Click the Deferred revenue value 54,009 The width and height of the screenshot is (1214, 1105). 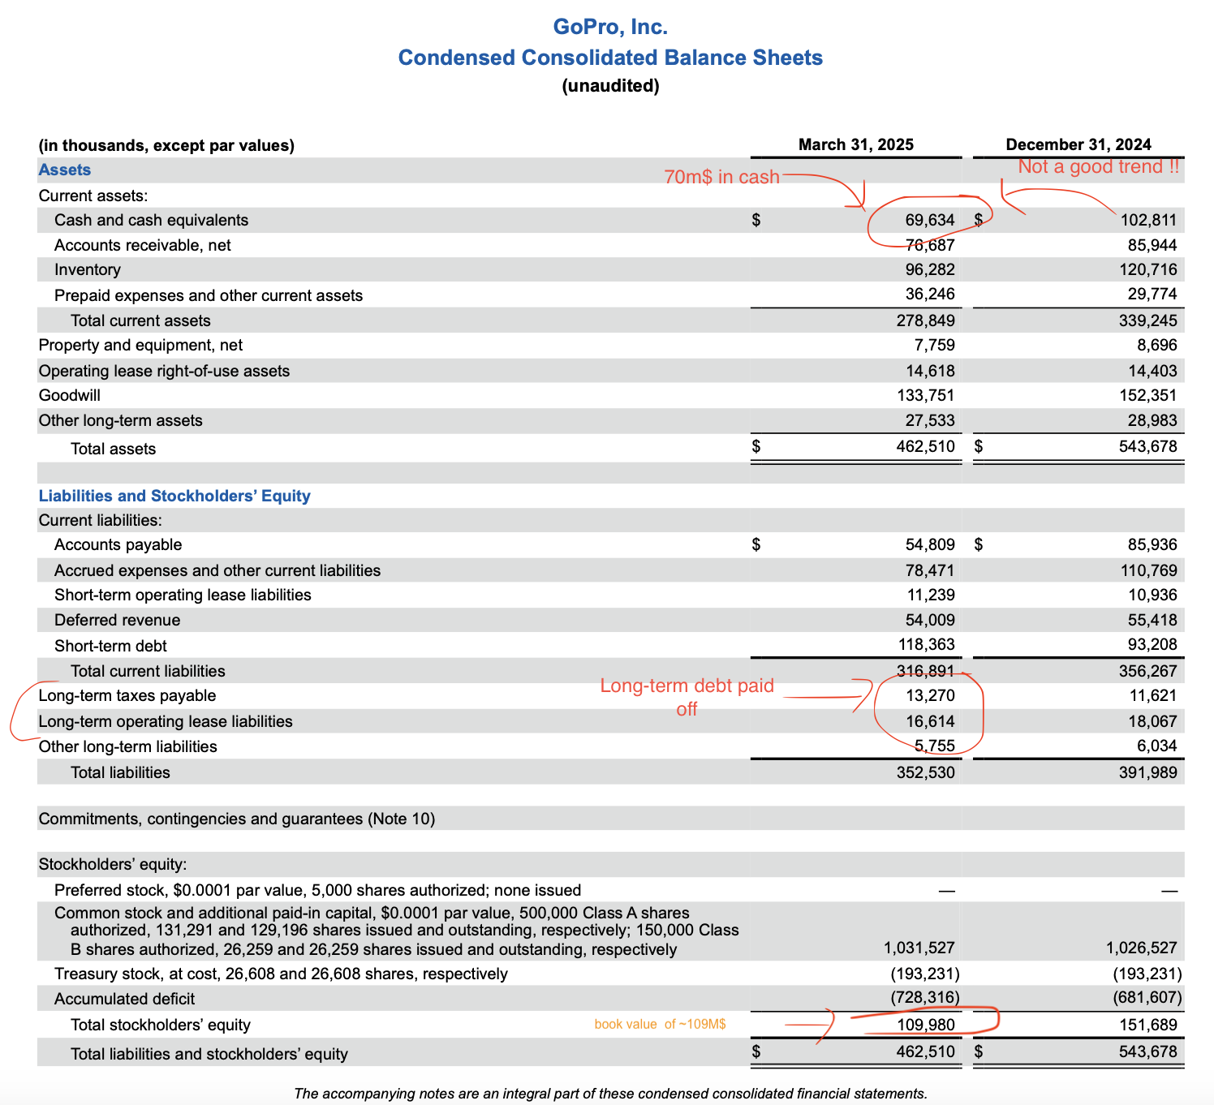930,620
